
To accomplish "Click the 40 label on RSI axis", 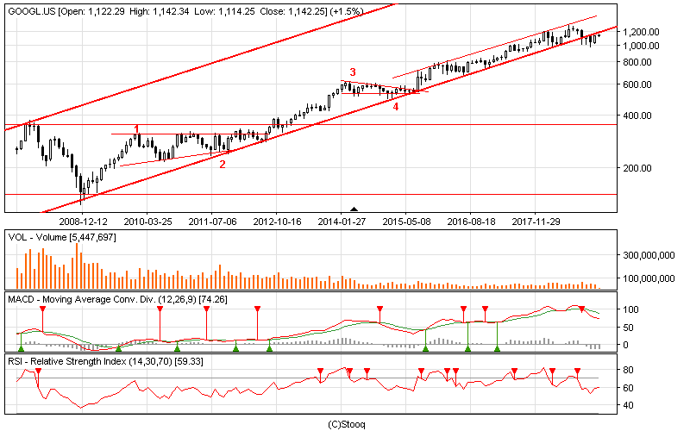I will [x=629, y=405].
